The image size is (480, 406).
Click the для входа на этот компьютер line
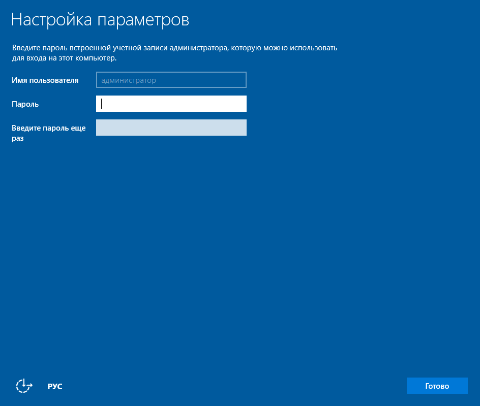(x=64, y=58)
